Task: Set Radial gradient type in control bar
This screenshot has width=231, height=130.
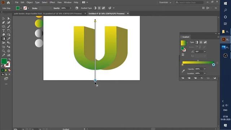Action: coord(99,8)
